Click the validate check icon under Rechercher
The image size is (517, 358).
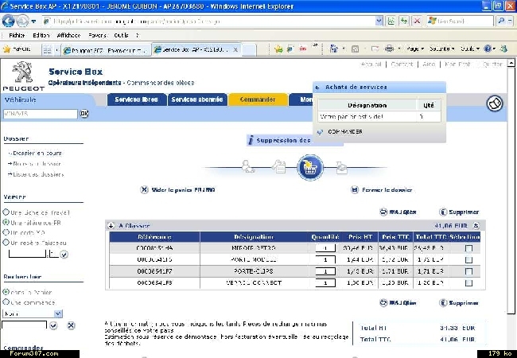(x=53, y=325)
